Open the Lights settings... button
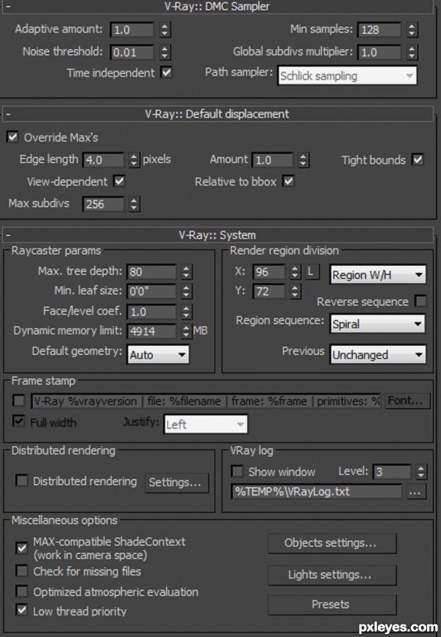 pos(332,575)
